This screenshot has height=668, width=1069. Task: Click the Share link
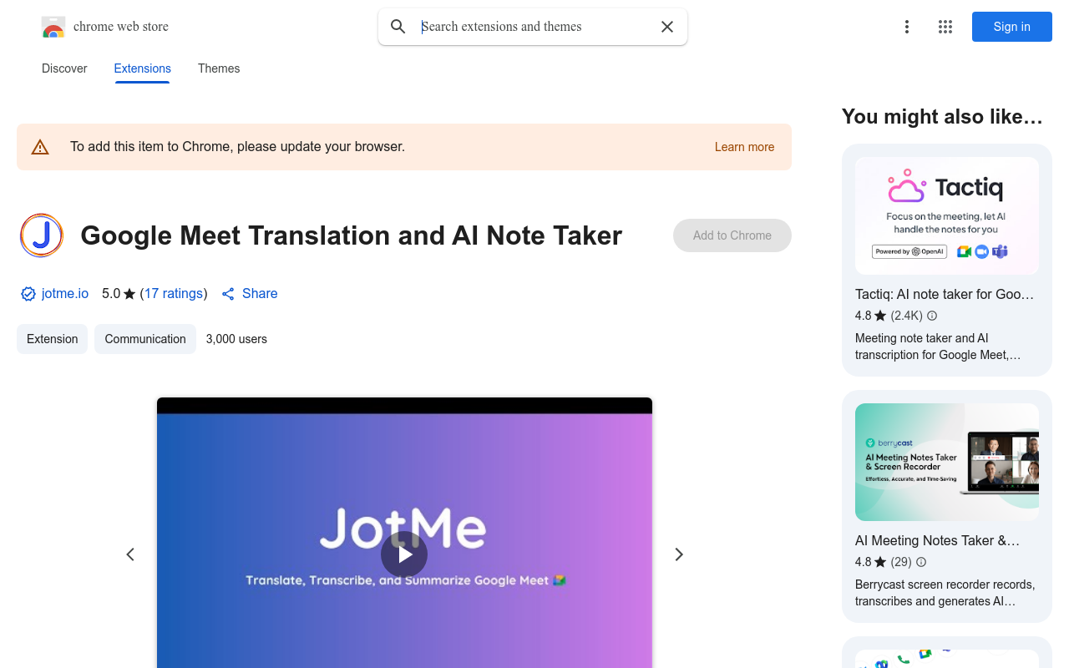250,294
